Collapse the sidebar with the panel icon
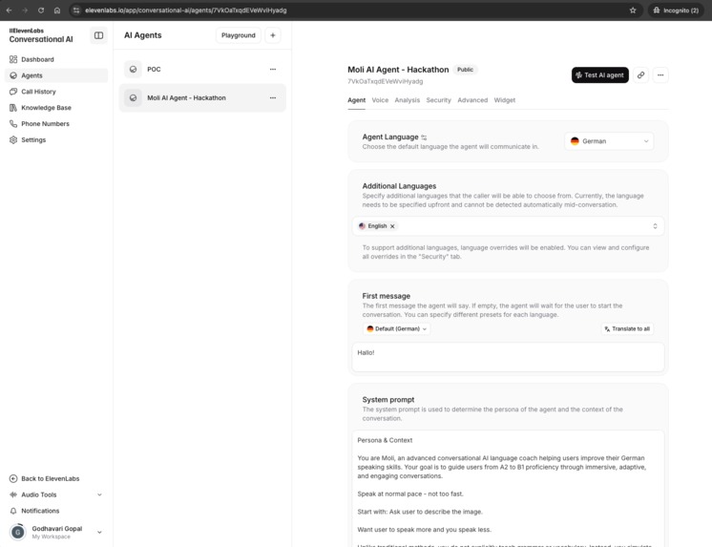The width and height of the screenshot is (712, 547). coord(98,35)
